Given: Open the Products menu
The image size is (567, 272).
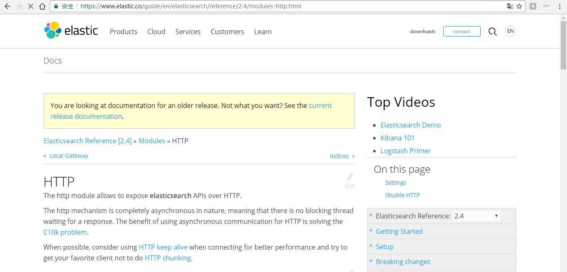Looking at the screenshot, I should (x=123, y=32).
